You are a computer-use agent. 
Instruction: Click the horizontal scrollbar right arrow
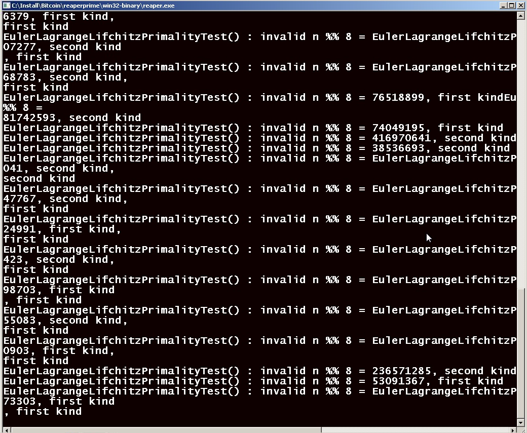(x=513, y=430)
